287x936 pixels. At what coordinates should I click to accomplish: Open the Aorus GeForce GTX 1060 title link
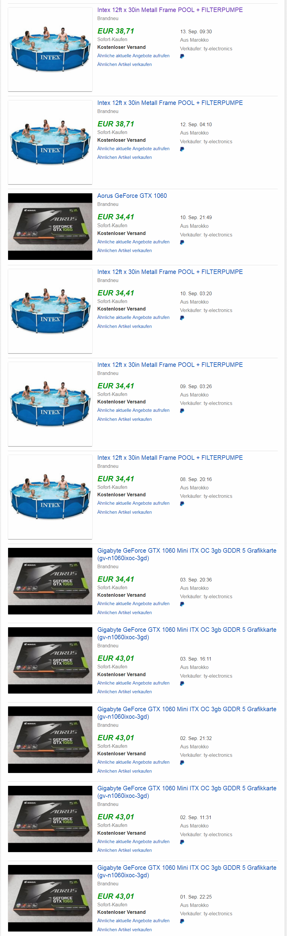point(132,196)
